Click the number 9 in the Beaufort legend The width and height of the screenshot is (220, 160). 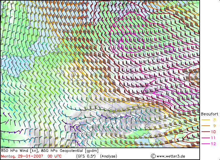[x=214, y=126]
